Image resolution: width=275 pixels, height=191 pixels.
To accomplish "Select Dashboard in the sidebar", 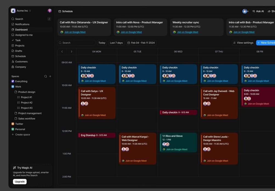I will tap(31, 29).
